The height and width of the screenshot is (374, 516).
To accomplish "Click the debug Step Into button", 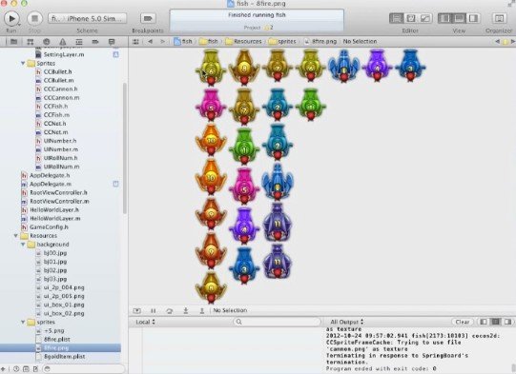I will pos(186,310).
